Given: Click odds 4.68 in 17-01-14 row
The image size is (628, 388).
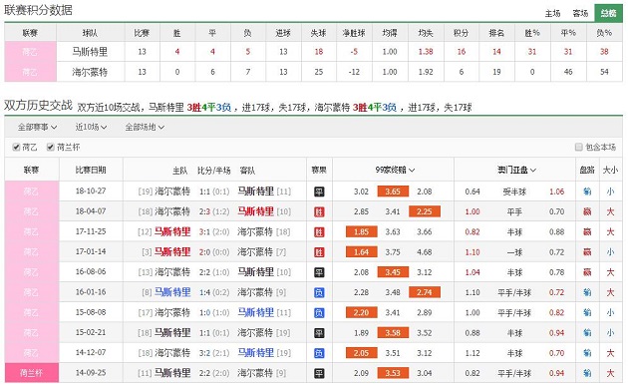Looking at the screenshot, I should tap(425, 252).
